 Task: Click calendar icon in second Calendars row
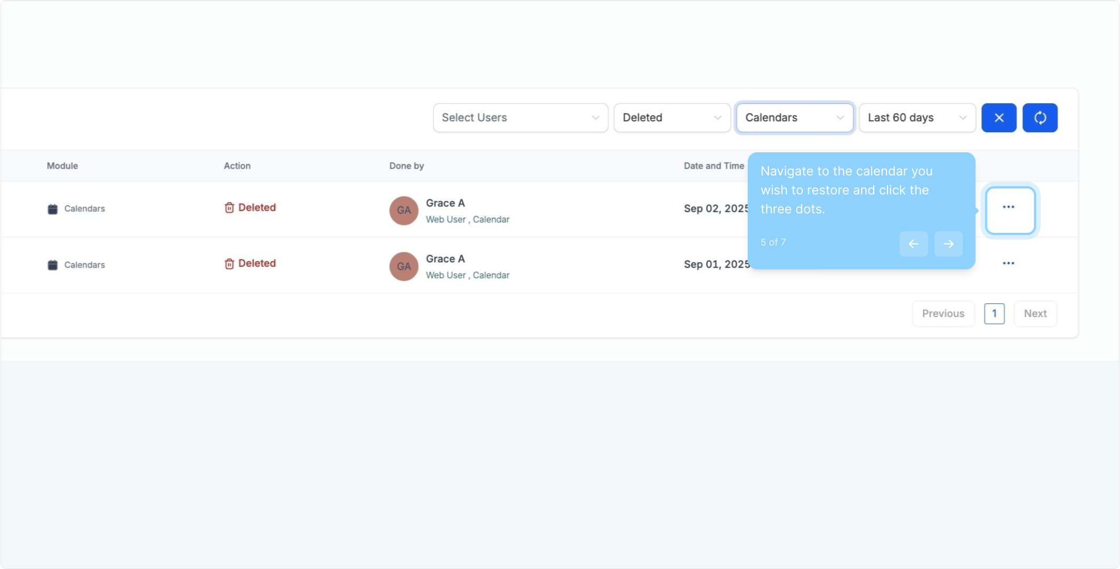tap(52, 265)
